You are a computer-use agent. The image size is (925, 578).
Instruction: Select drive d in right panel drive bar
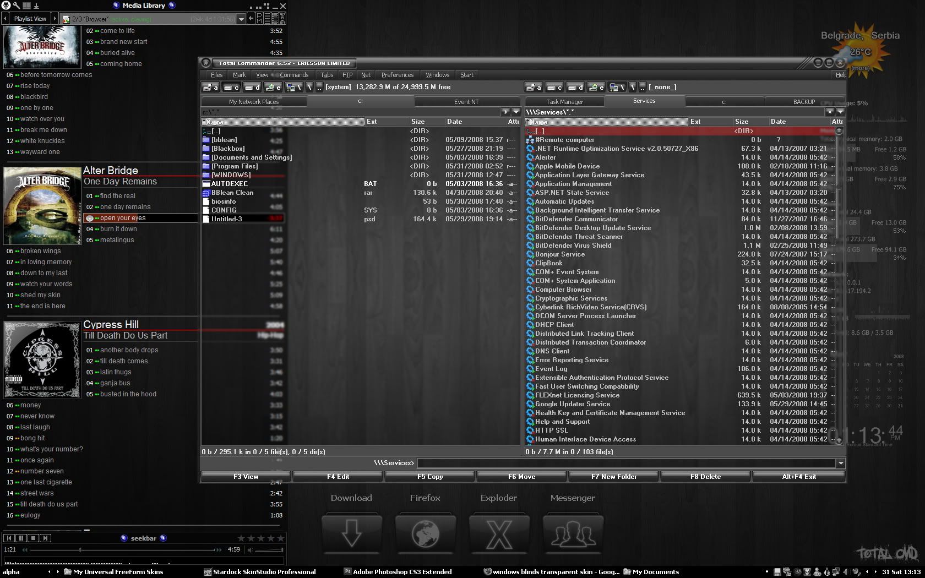575,87
